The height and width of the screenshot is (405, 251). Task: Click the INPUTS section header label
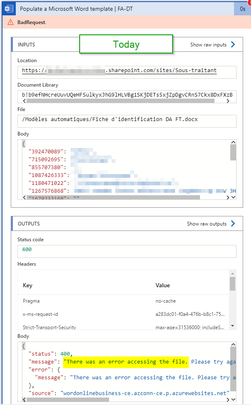[x=27, y=45]
